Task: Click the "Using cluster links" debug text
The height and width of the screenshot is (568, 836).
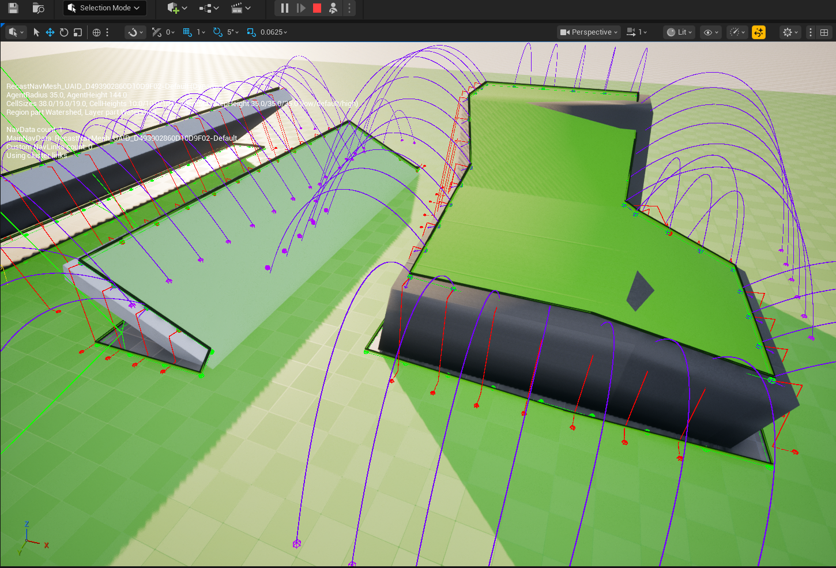Action: pos(37,156)
